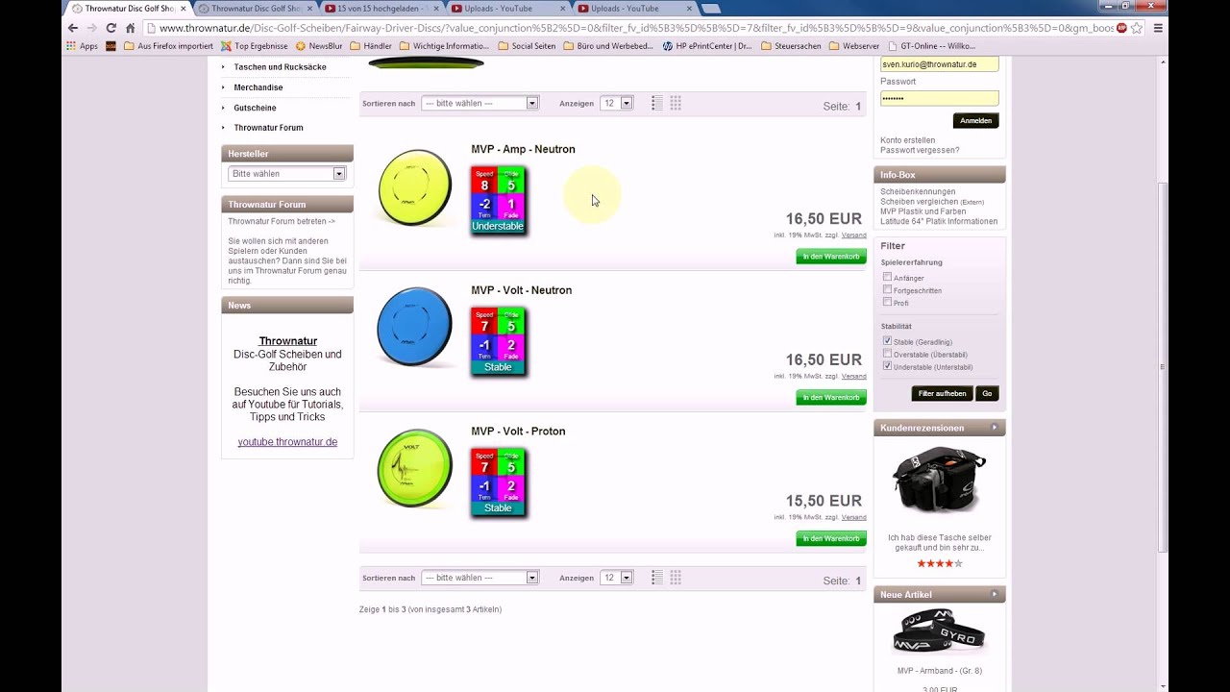Open the Chrome hamburger menu
This screenshot has height=692, width=1230.
(x=1158, y=28)
